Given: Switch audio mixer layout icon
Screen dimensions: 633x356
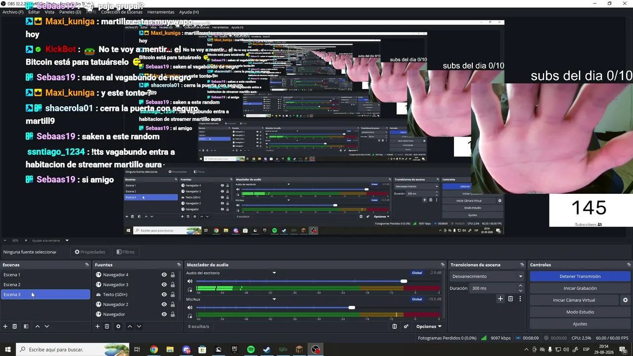Looking at the screenshot, I should 395,326.
